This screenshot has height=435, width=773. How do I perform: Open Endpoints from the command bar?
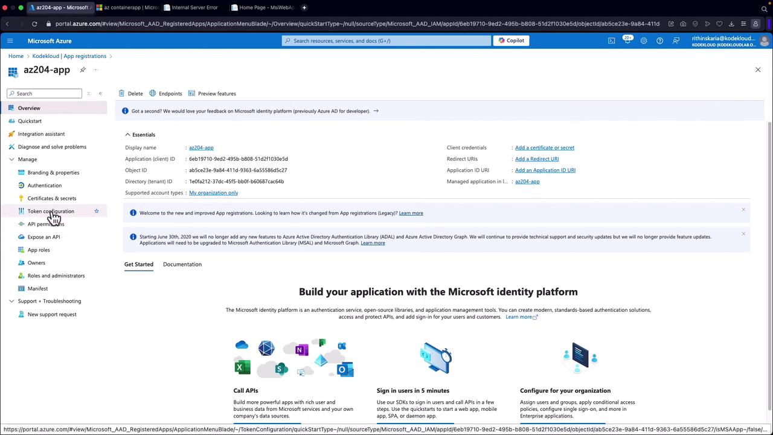165,94
